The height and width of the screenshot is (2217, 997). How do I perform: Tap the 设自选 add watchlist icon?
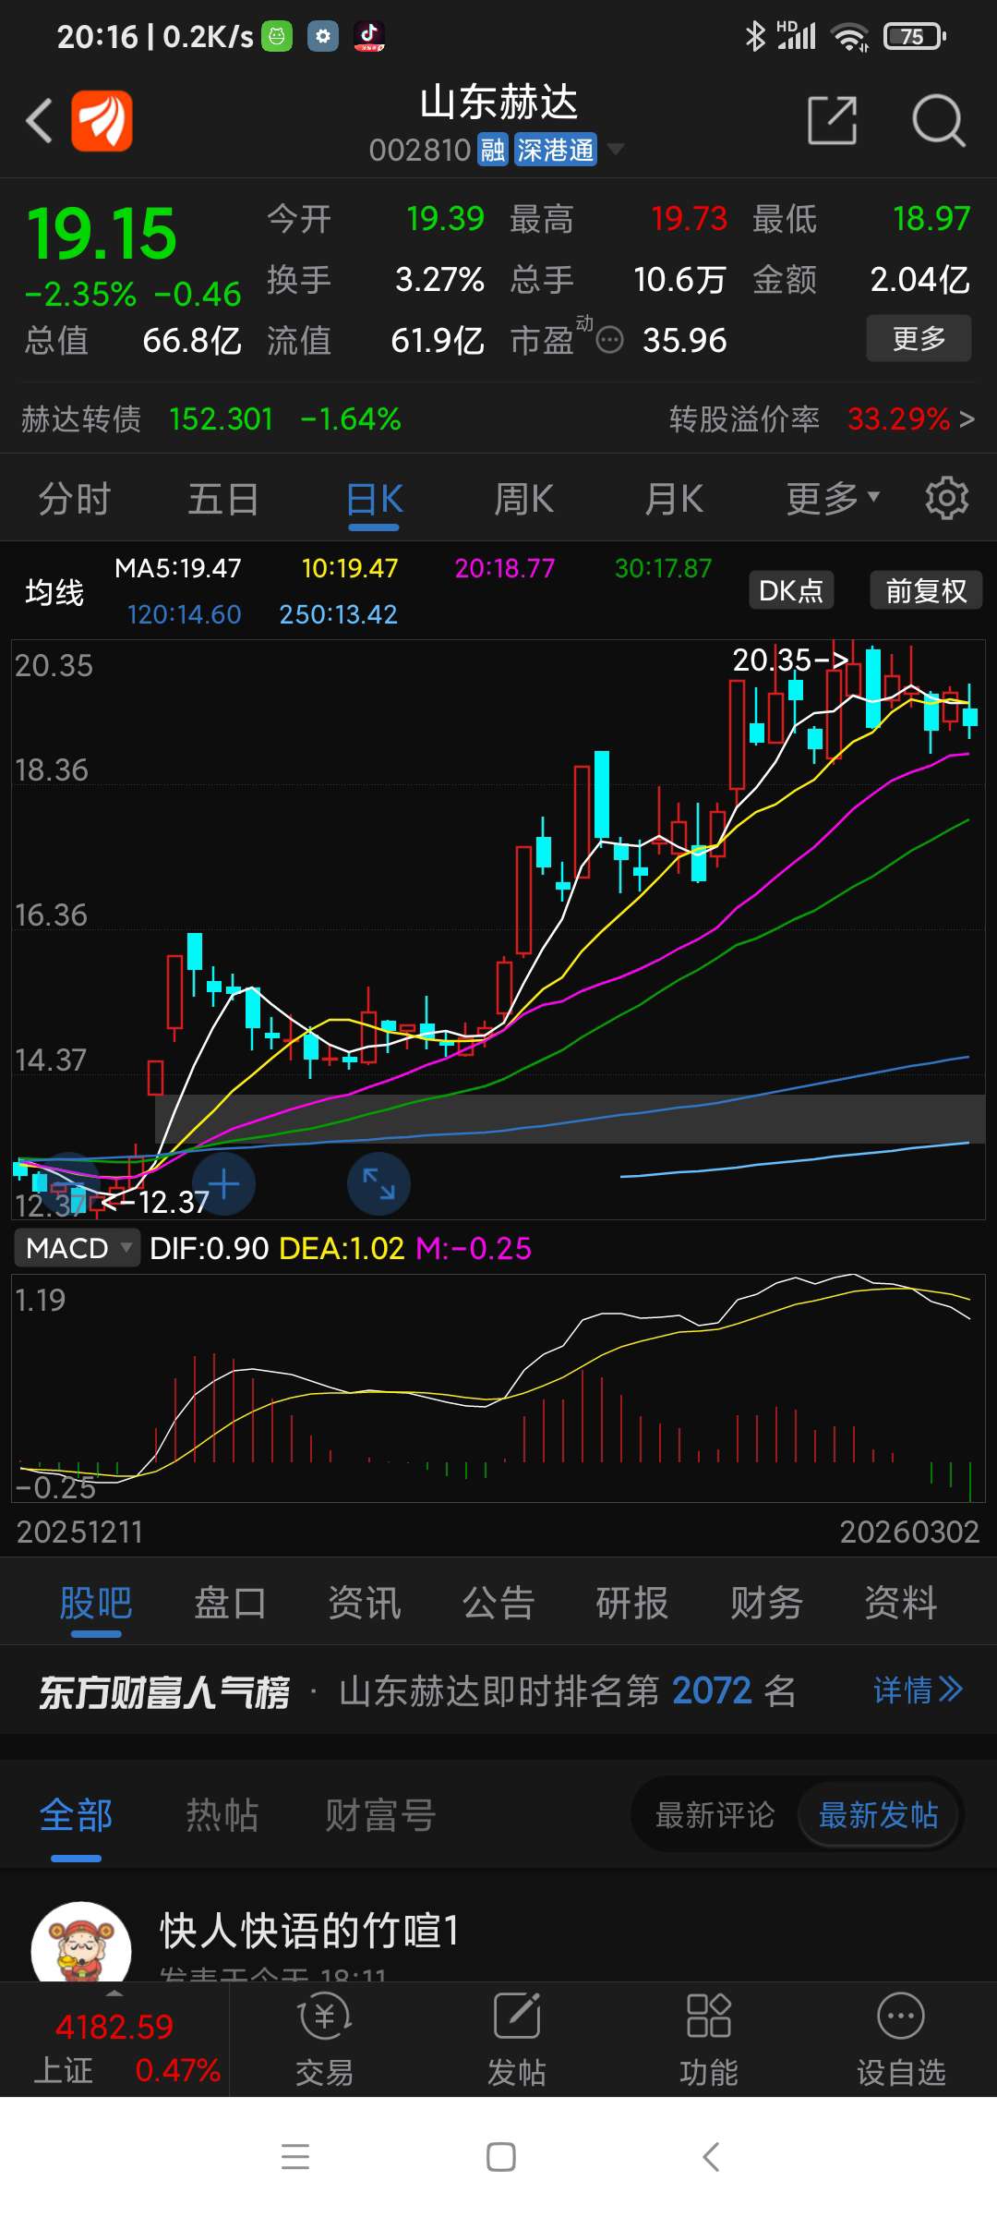point(901,2040)
